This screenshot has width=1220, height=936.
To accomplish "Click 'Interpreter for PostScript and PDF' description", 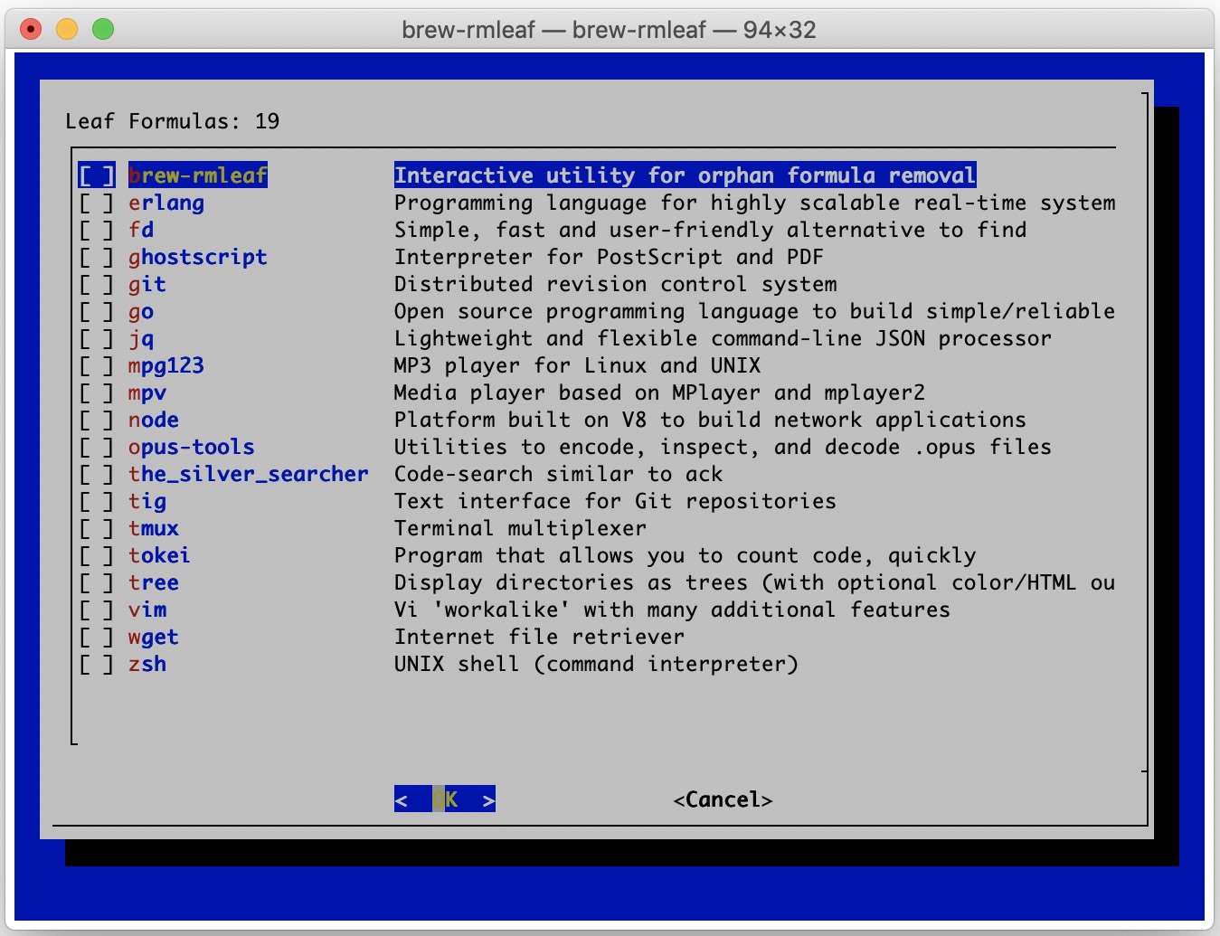I will 610,257.
